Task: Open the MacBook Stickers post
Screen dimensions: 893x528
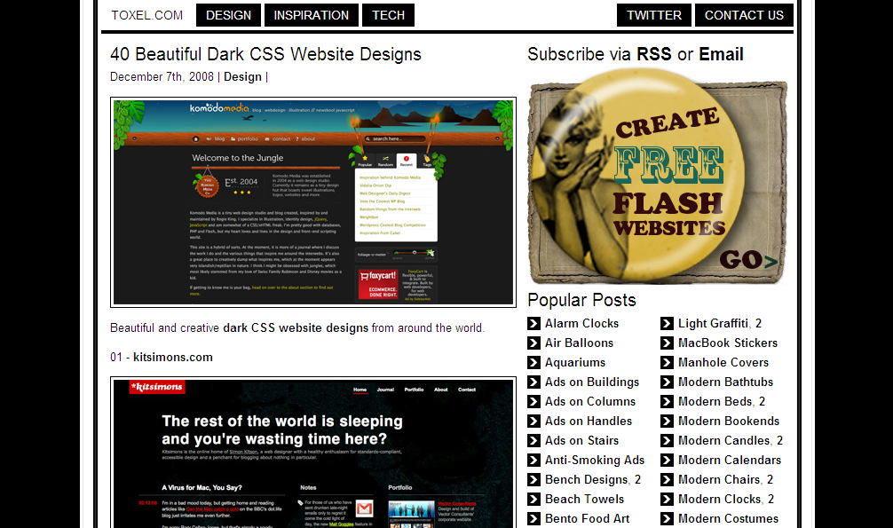Action: [728, 343]
